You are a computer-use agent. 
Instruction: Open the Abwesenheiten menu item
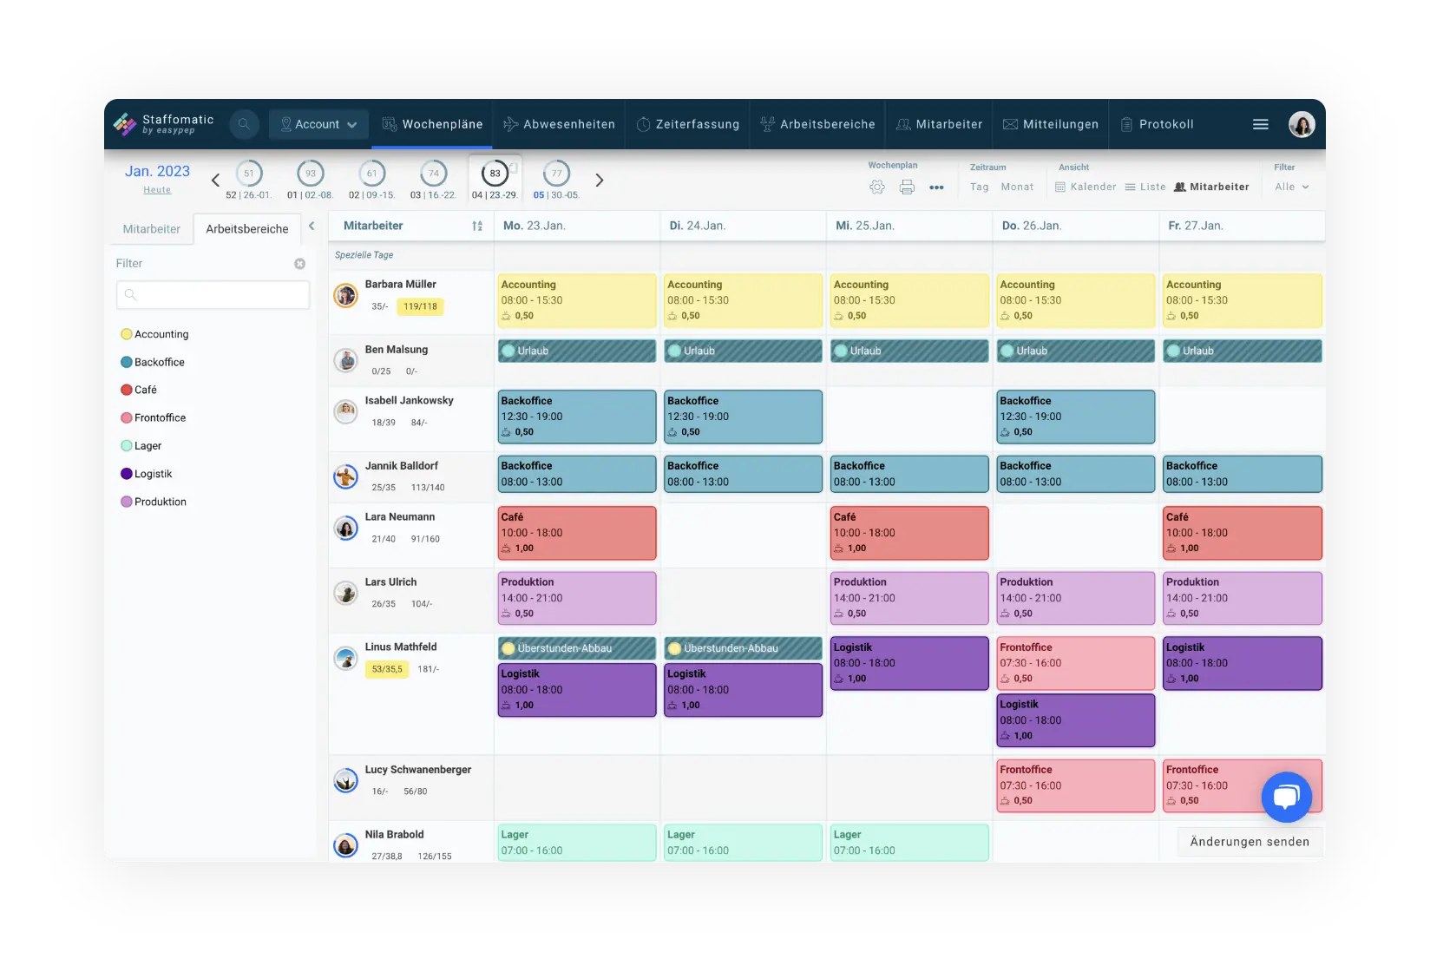tap(559, 124)
